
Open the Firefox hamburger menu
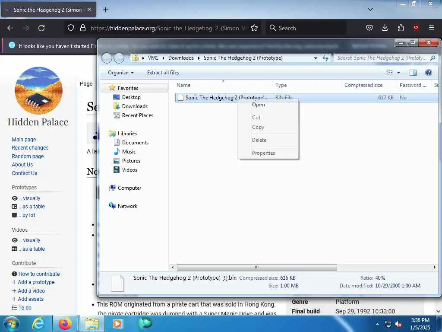coord(432,28)
